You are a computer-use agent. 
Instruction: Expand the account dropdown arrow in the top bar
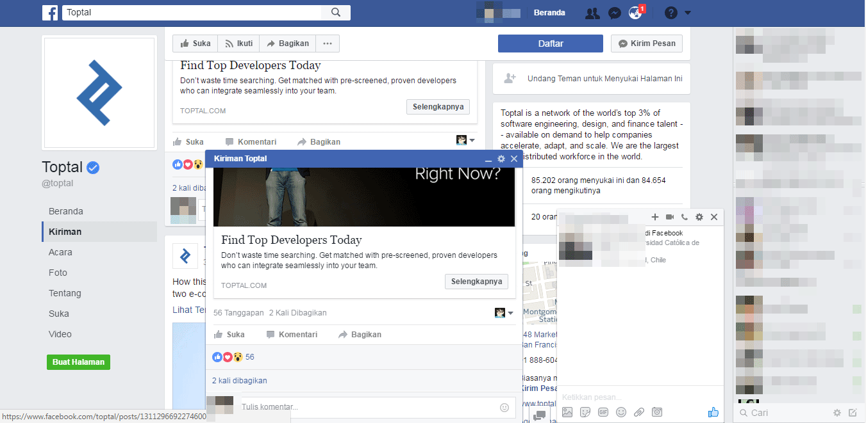pyautogui.click(x=688, y=13)
